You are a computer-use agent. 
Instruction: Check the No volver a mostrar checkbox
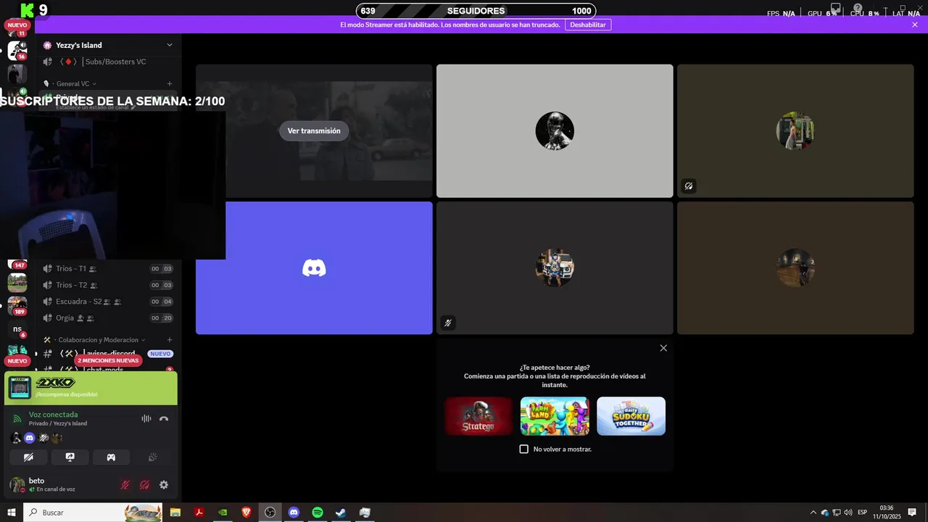[x=524, y=449]
